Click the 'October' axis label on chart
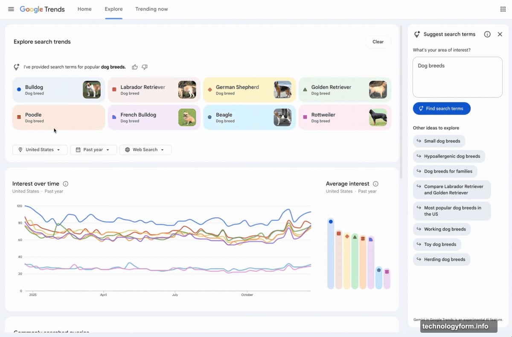Screen dimensions: 512x337 [x=247, y=295]
